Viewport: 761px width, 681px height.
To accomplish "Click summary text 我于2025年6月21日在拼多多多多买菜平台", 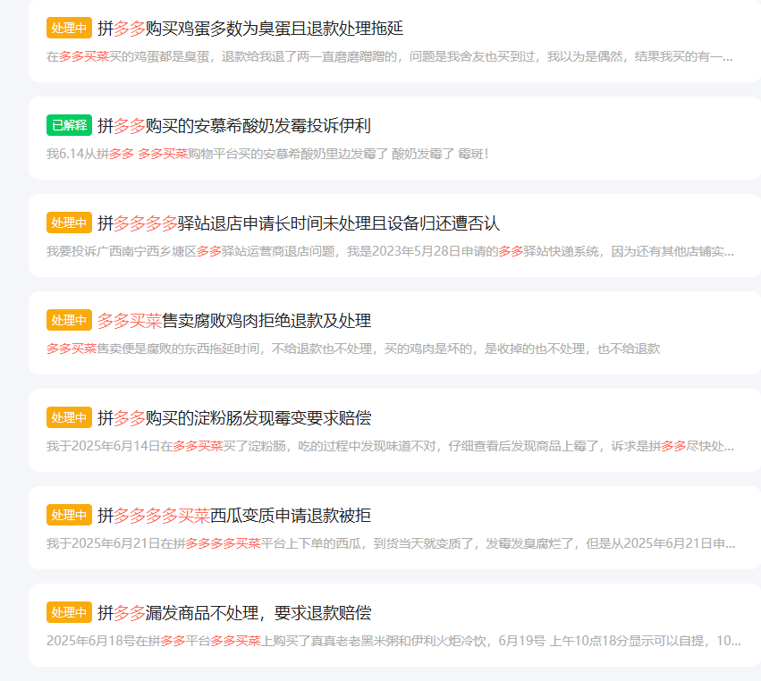I will (x=391, y=543).
